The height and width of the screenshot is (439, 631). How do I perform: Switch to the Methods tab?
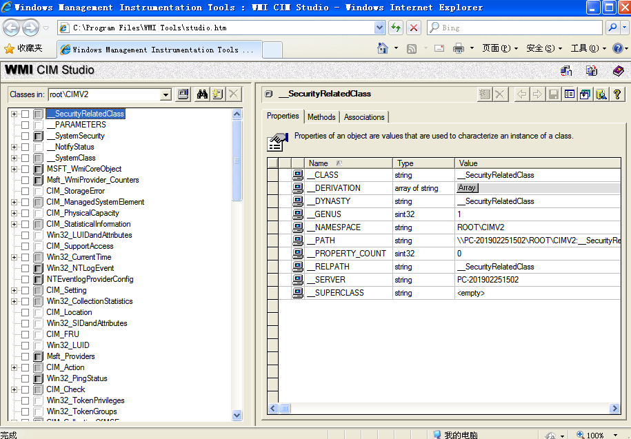(x=321, y=117)
